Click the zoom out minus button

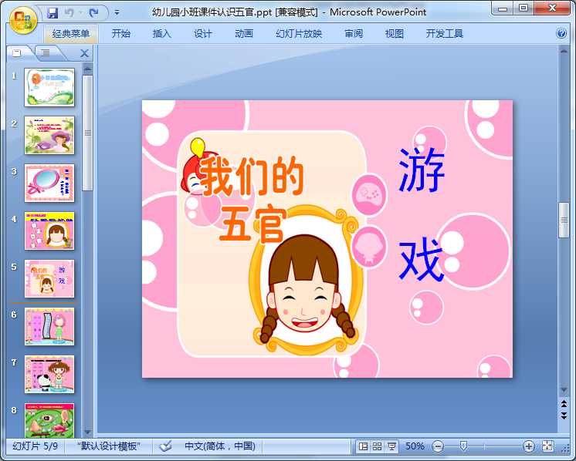(x=438, y=446)
